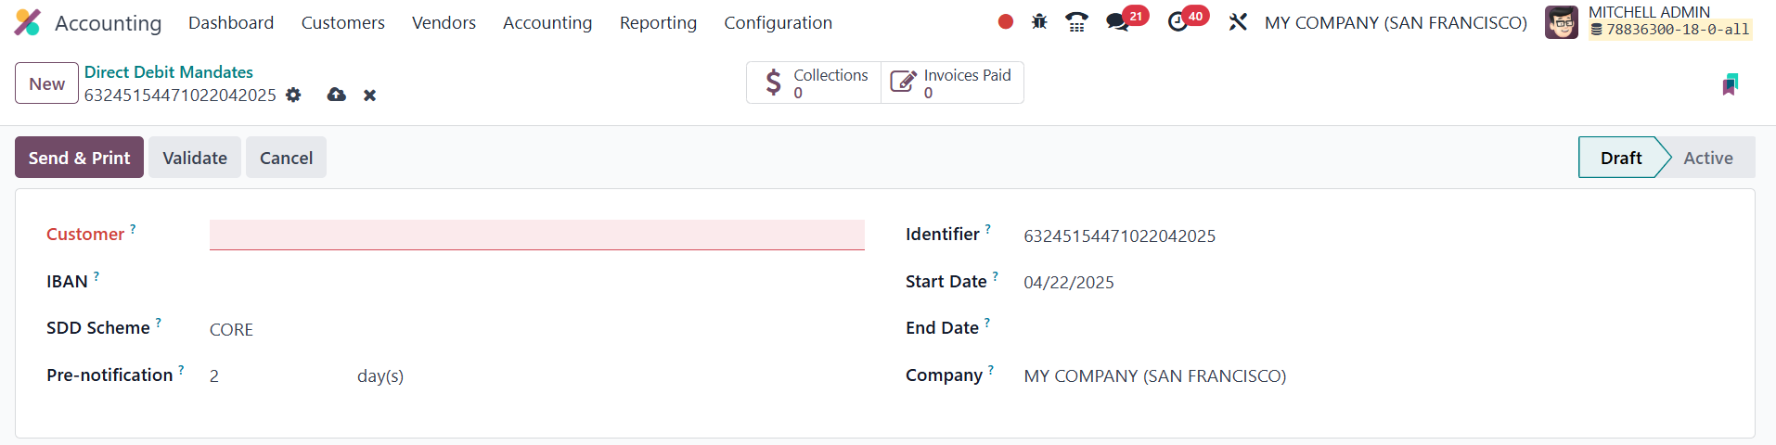Screen dimensions: 1776x445
Task: Click the Accounting app logo icon
Action: 28,22
